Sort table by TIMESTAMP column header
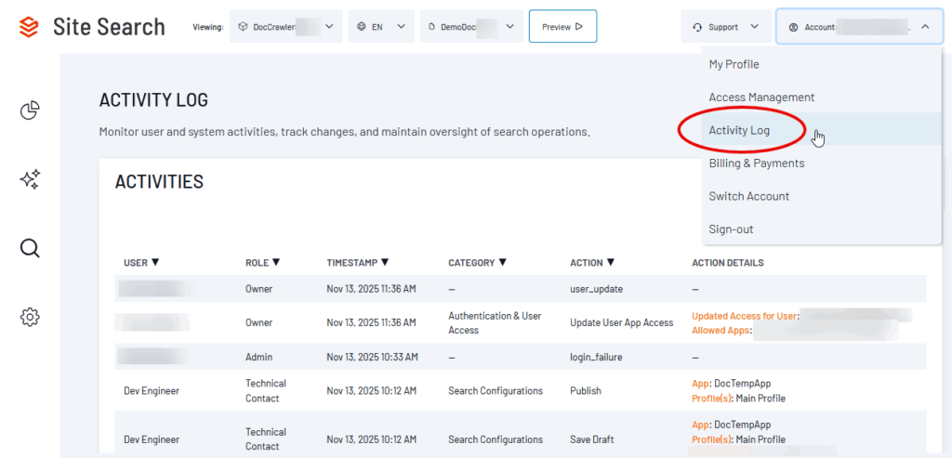952x458 pixels. coord(358,263)
